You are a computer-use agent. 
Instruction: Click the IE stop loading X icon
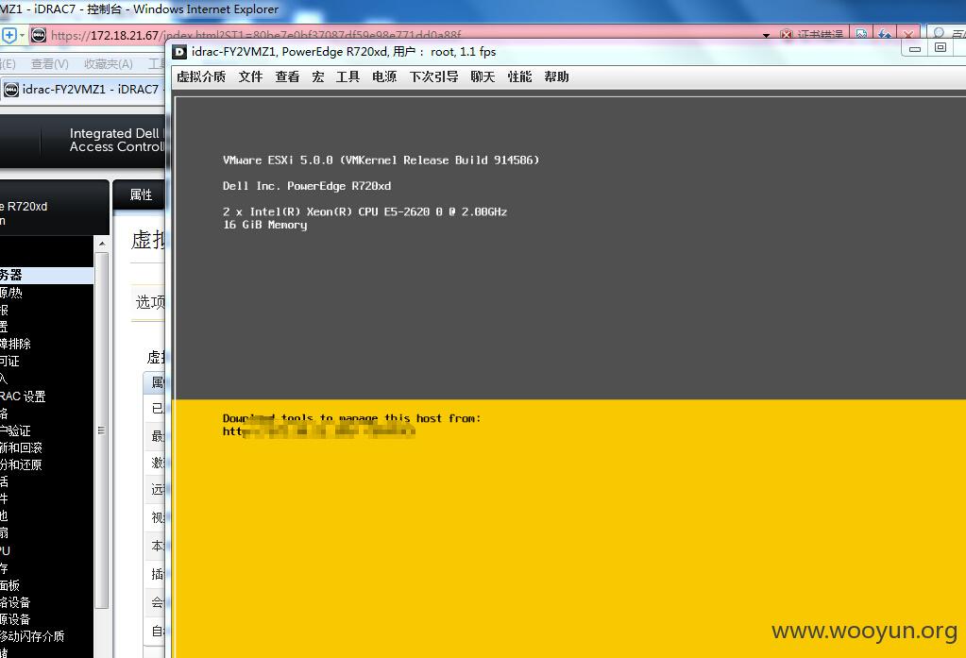(908, 35)
